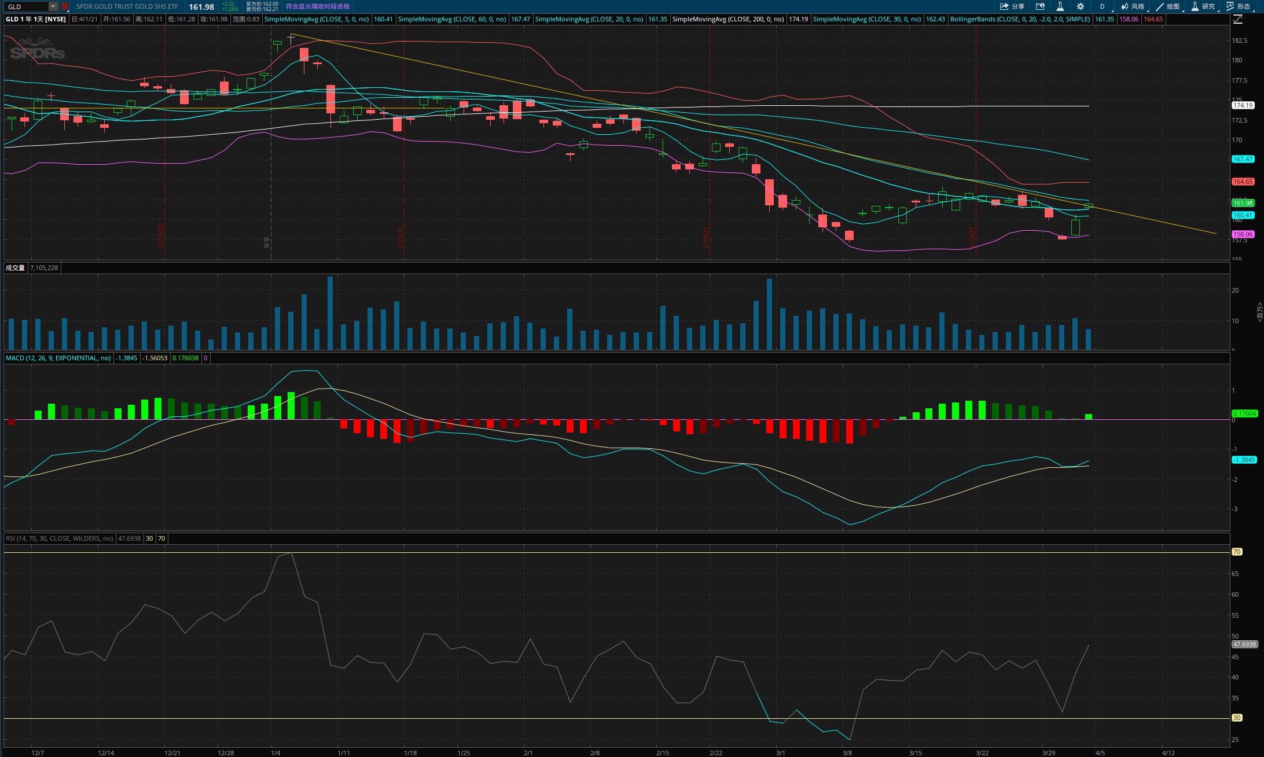Click the candlestick Style icon
Viewport: 1264px width, 757px height.
pyautogui.click(x=1125, y=6)
